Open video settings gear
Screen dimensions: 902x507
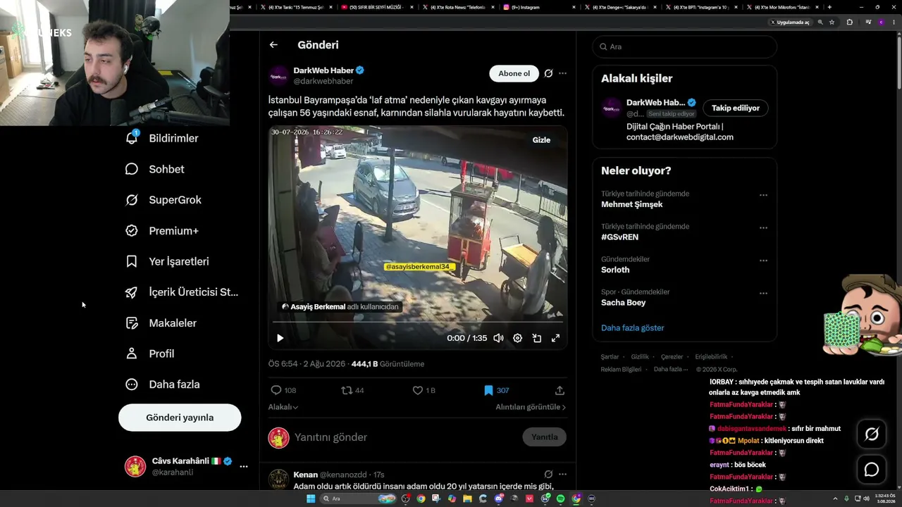point(517,338)
